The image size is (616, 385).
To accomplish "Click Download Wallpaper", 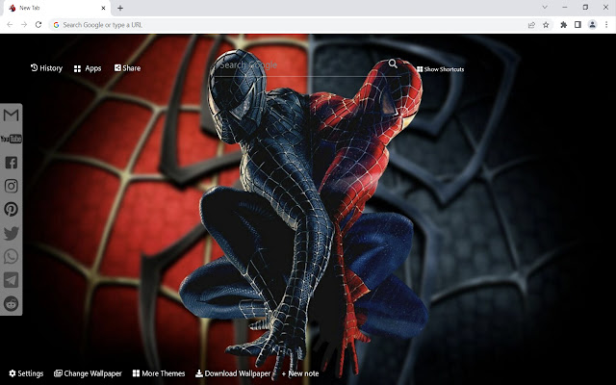I will [233, 373].
